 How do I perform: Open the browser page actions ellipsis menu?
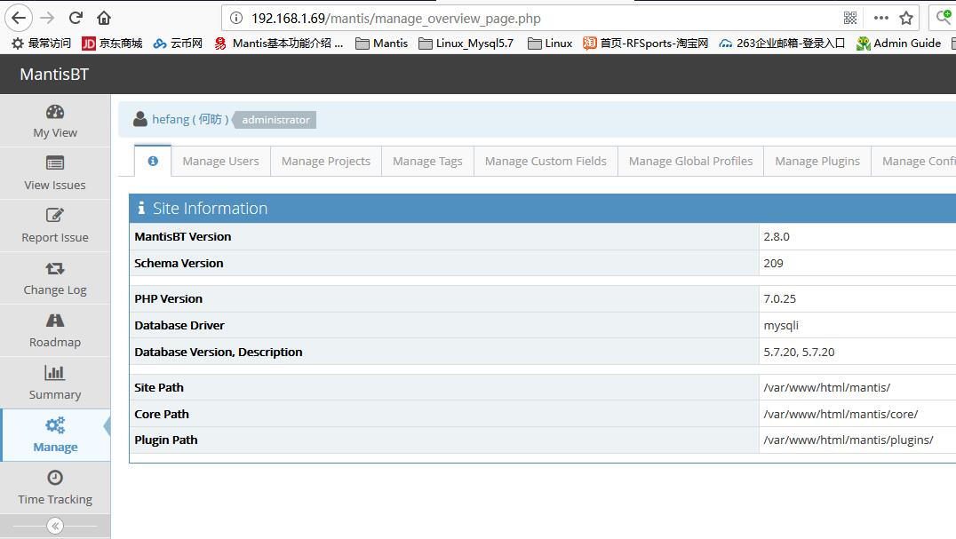point(880,18)
